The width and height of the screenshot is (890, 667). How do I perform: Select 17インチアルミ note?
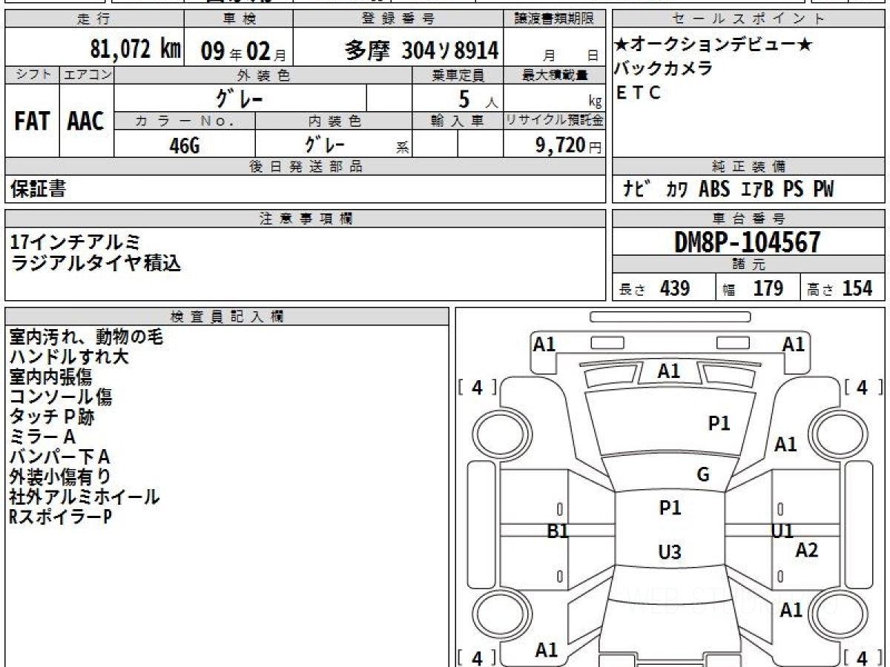[76, 242]
